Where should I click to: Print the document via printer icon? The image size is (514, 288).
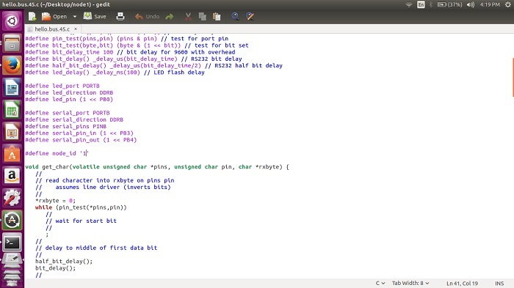click(x=120, y=16)
